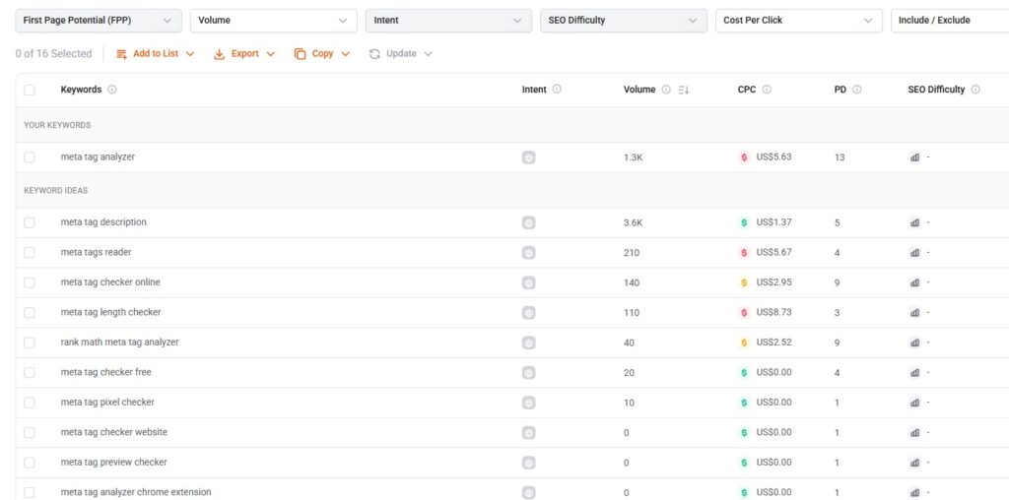This screenshot has height=500, width=1009.
Task: Expand the SEO Difficulty filter dropdown
Action: 623,21
